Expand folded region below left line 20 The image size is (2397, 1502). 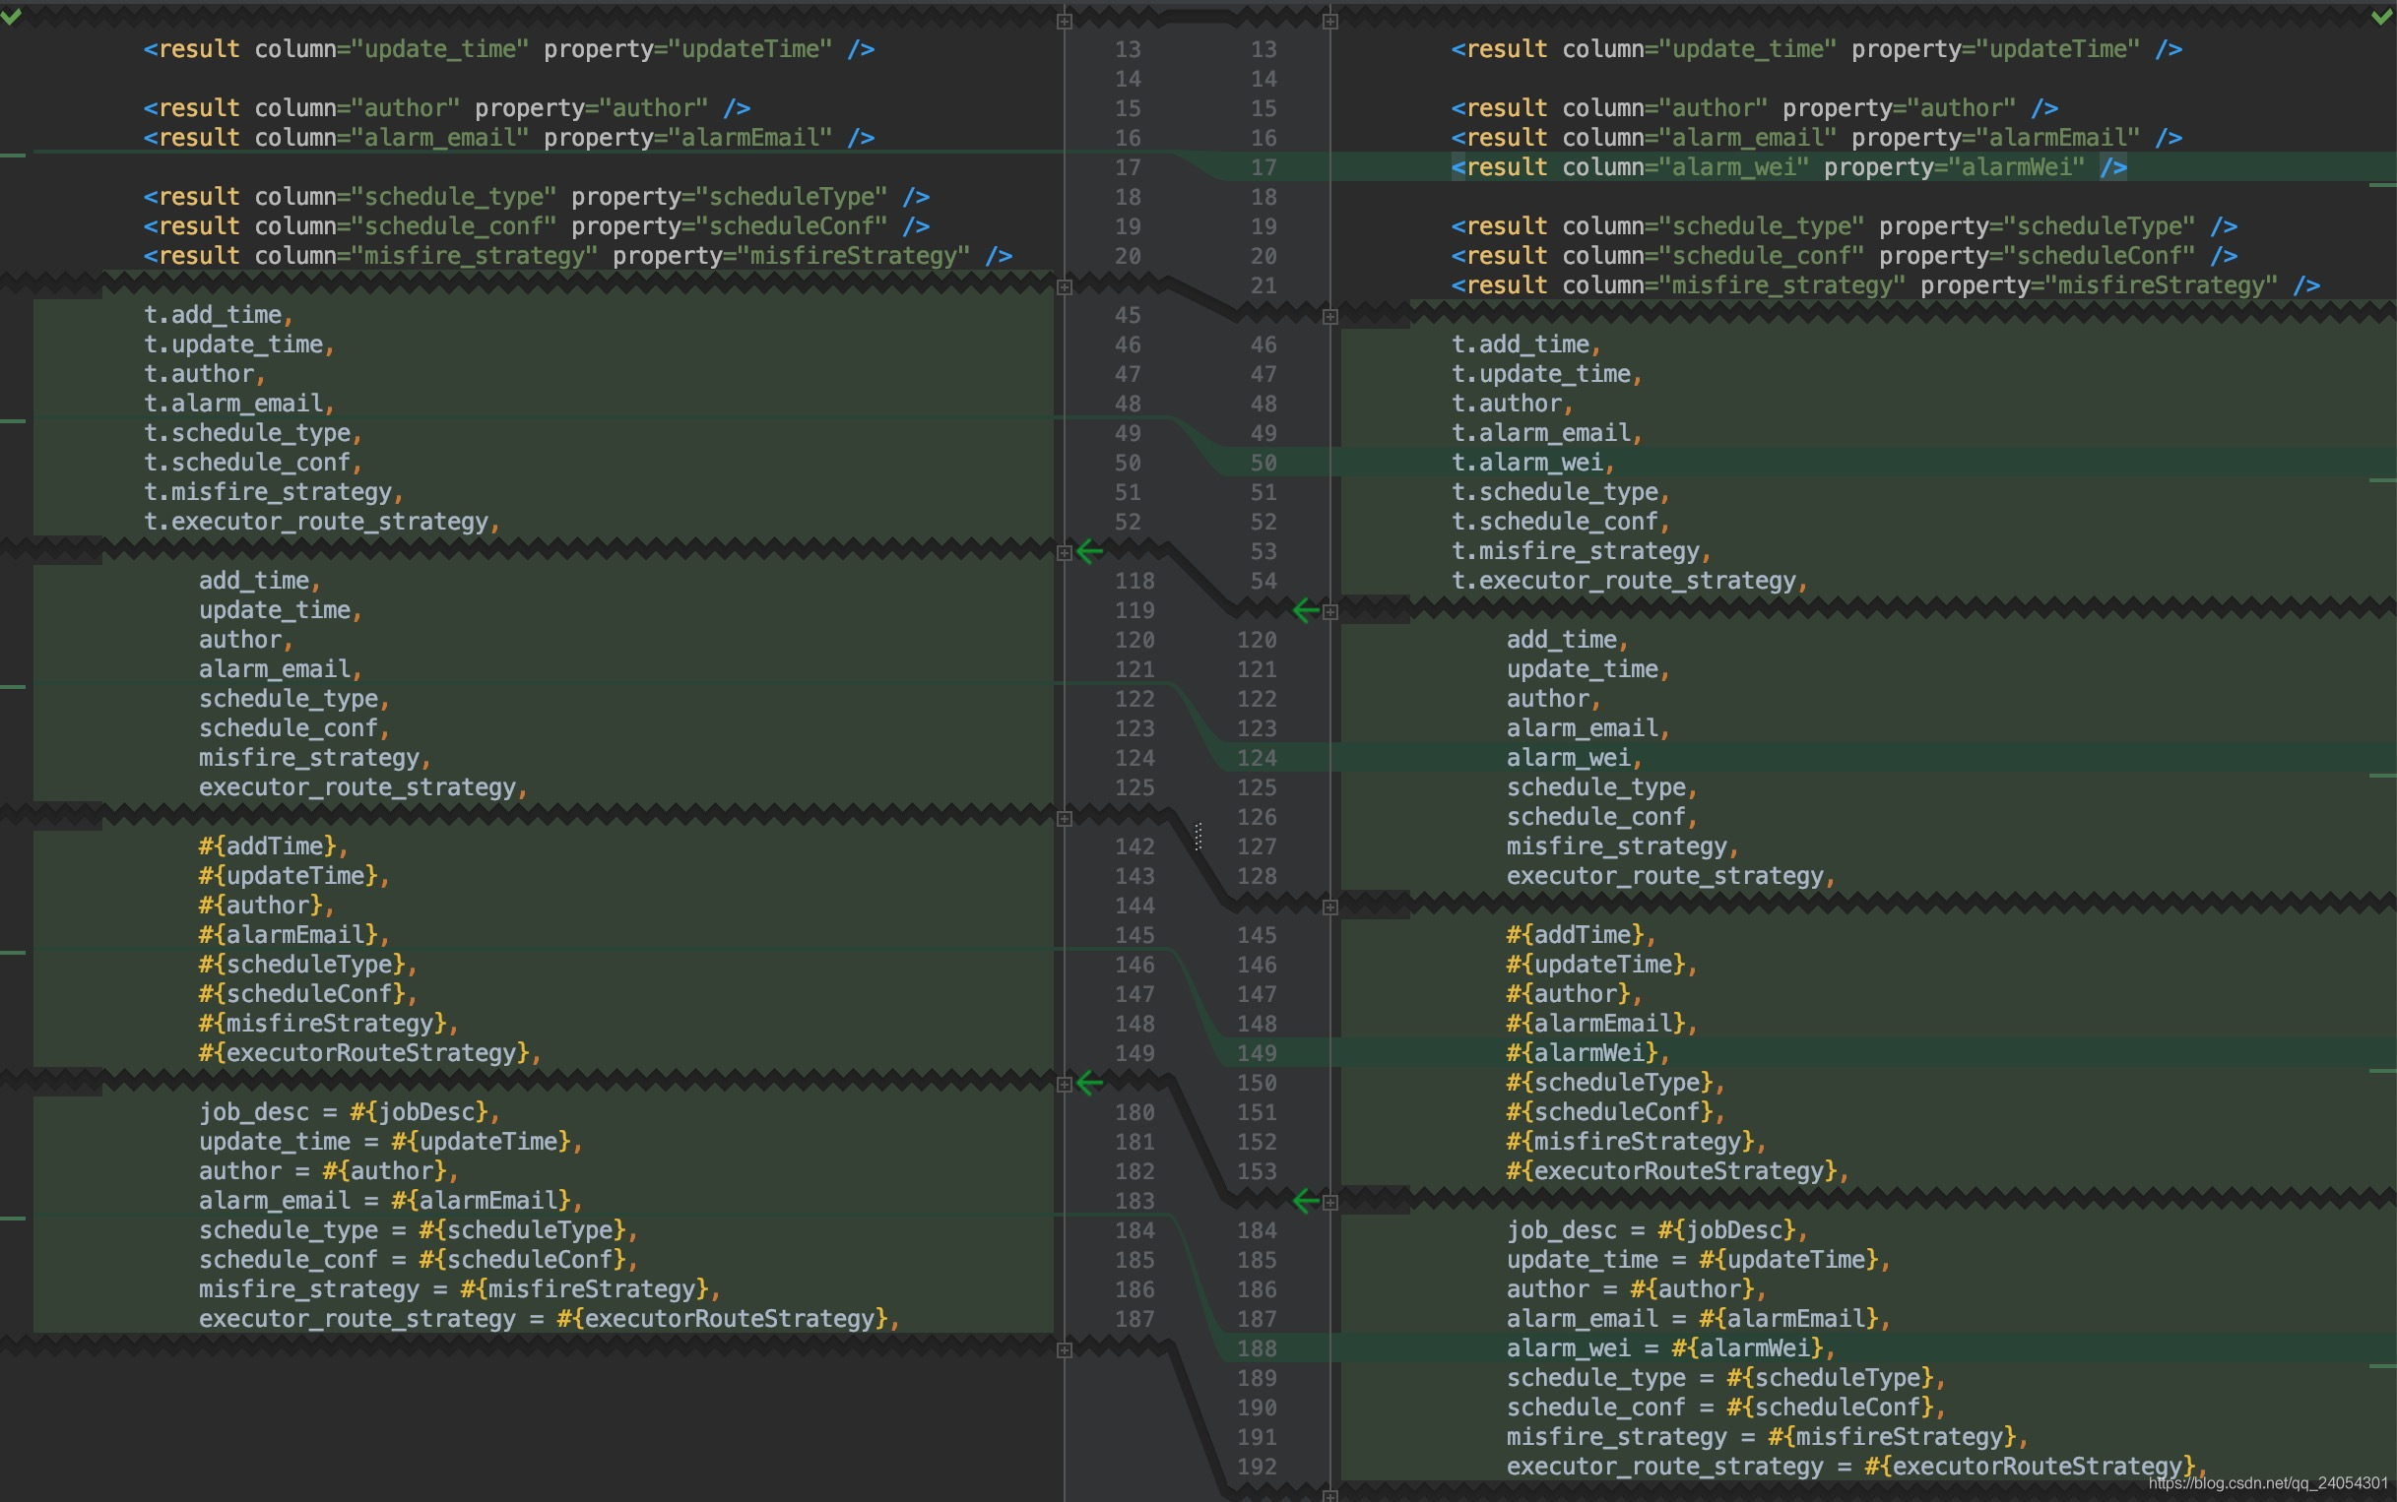click(1065, 287)
